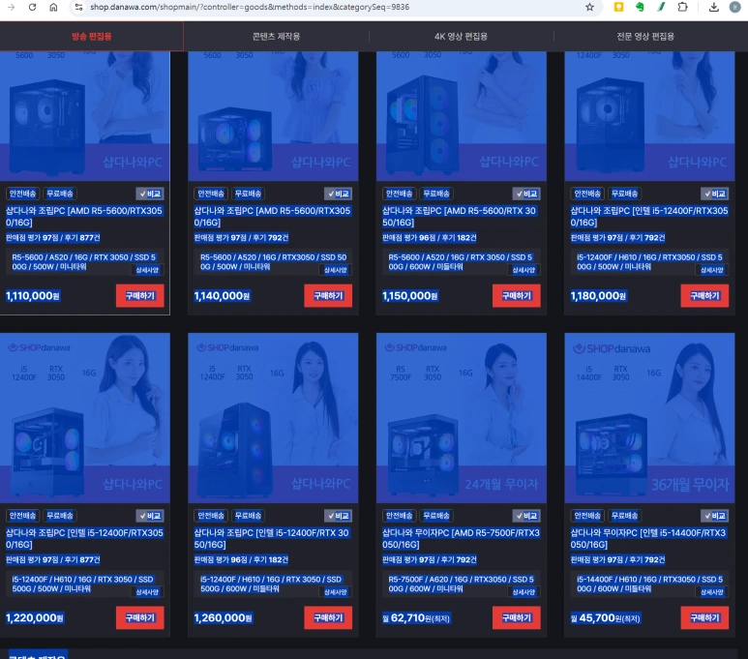This screenshot has height=659, width=748.
Task: Bookmark this page with the star icon
Action: click(589, 7)
